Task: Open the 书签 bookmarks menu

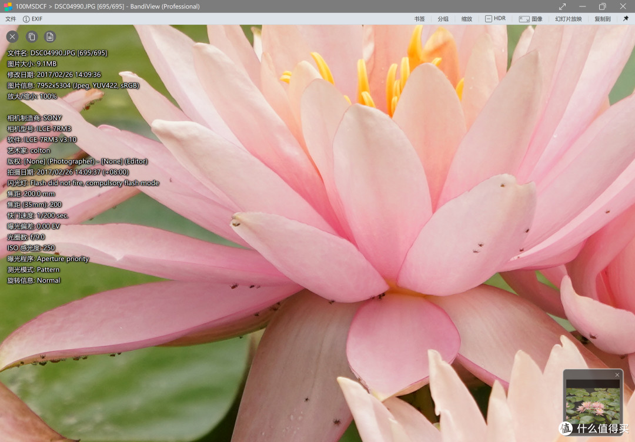Action: point(420,19)
